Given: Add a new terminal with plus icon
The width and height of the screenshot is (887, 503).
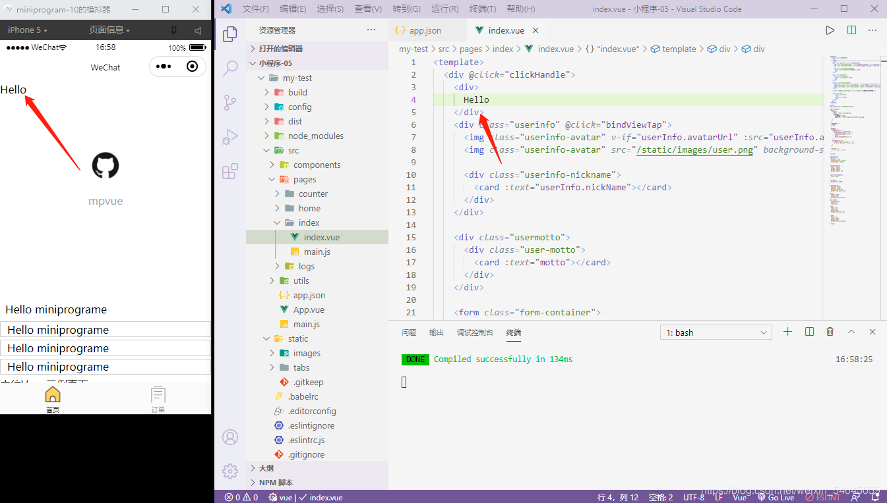Looking at the screenshot, I should 787,332.
